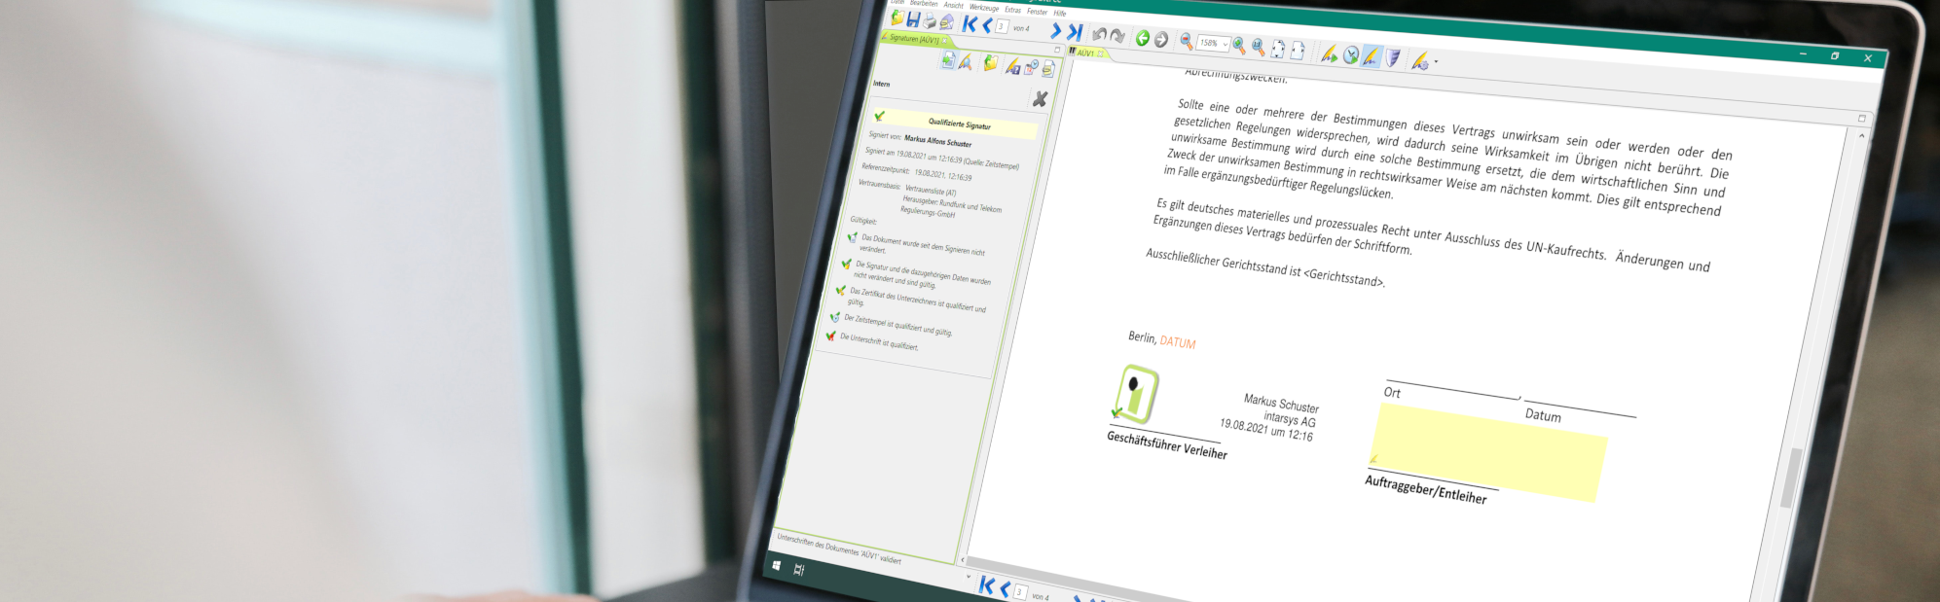This screenshot has width=1940, height=602.
Task: Go to the last page in top toolbar
Action: (x=1075, y=32)
